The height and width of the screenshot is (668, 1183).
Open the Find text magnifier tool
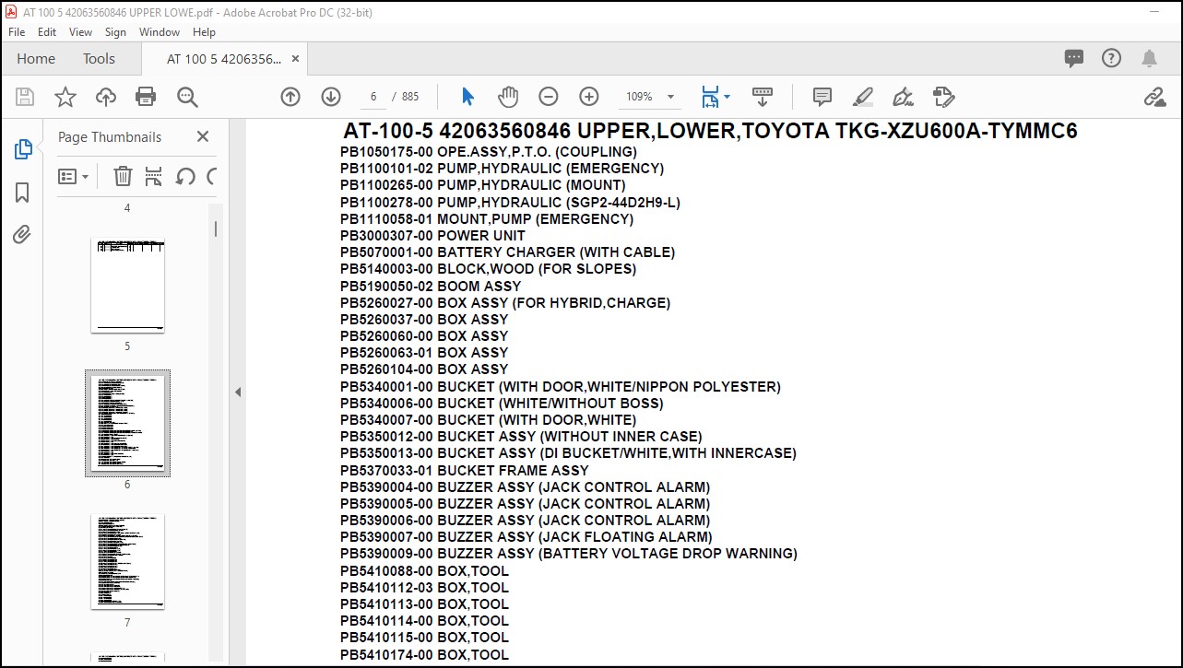187,97
